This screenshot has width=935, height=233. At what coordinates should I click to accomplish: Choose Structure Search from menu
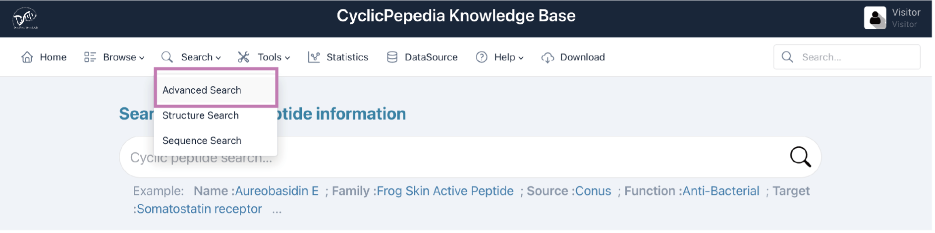216,116
